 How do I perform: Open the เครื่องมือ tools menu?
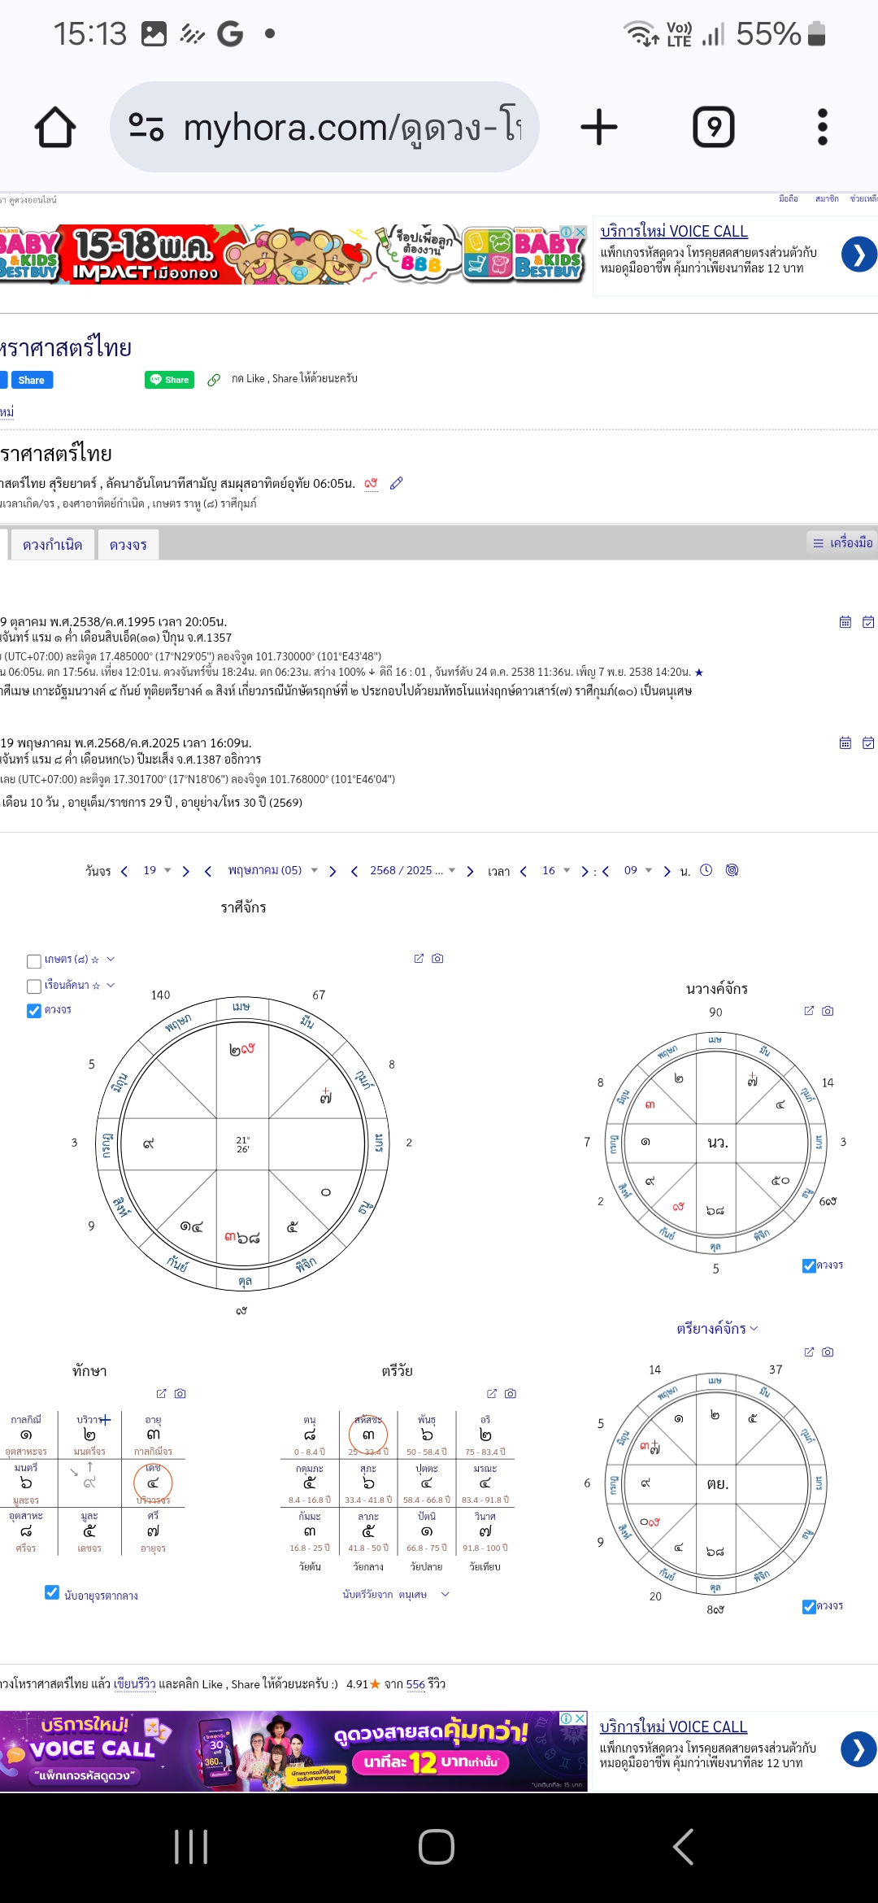pyautogui.click(x=843, y=542)
